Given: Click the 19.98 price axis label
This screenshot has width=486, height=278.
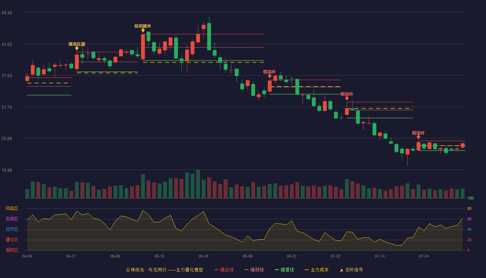Looking at the screenshot, I should [x=7, y=170].
